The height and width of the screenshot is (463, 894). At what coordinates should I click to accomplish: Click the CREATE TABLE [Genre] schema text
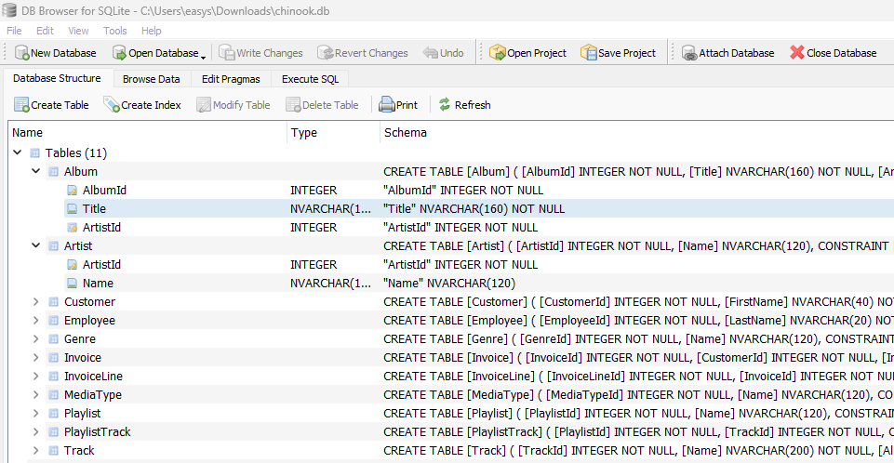point(638,338)
